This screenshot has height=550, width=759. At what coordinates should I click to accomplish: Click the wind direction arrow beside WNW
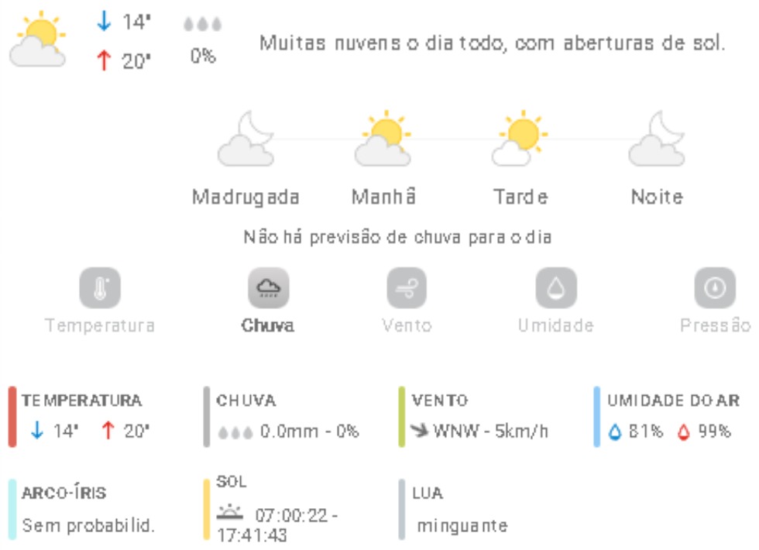tap(421, 431)
